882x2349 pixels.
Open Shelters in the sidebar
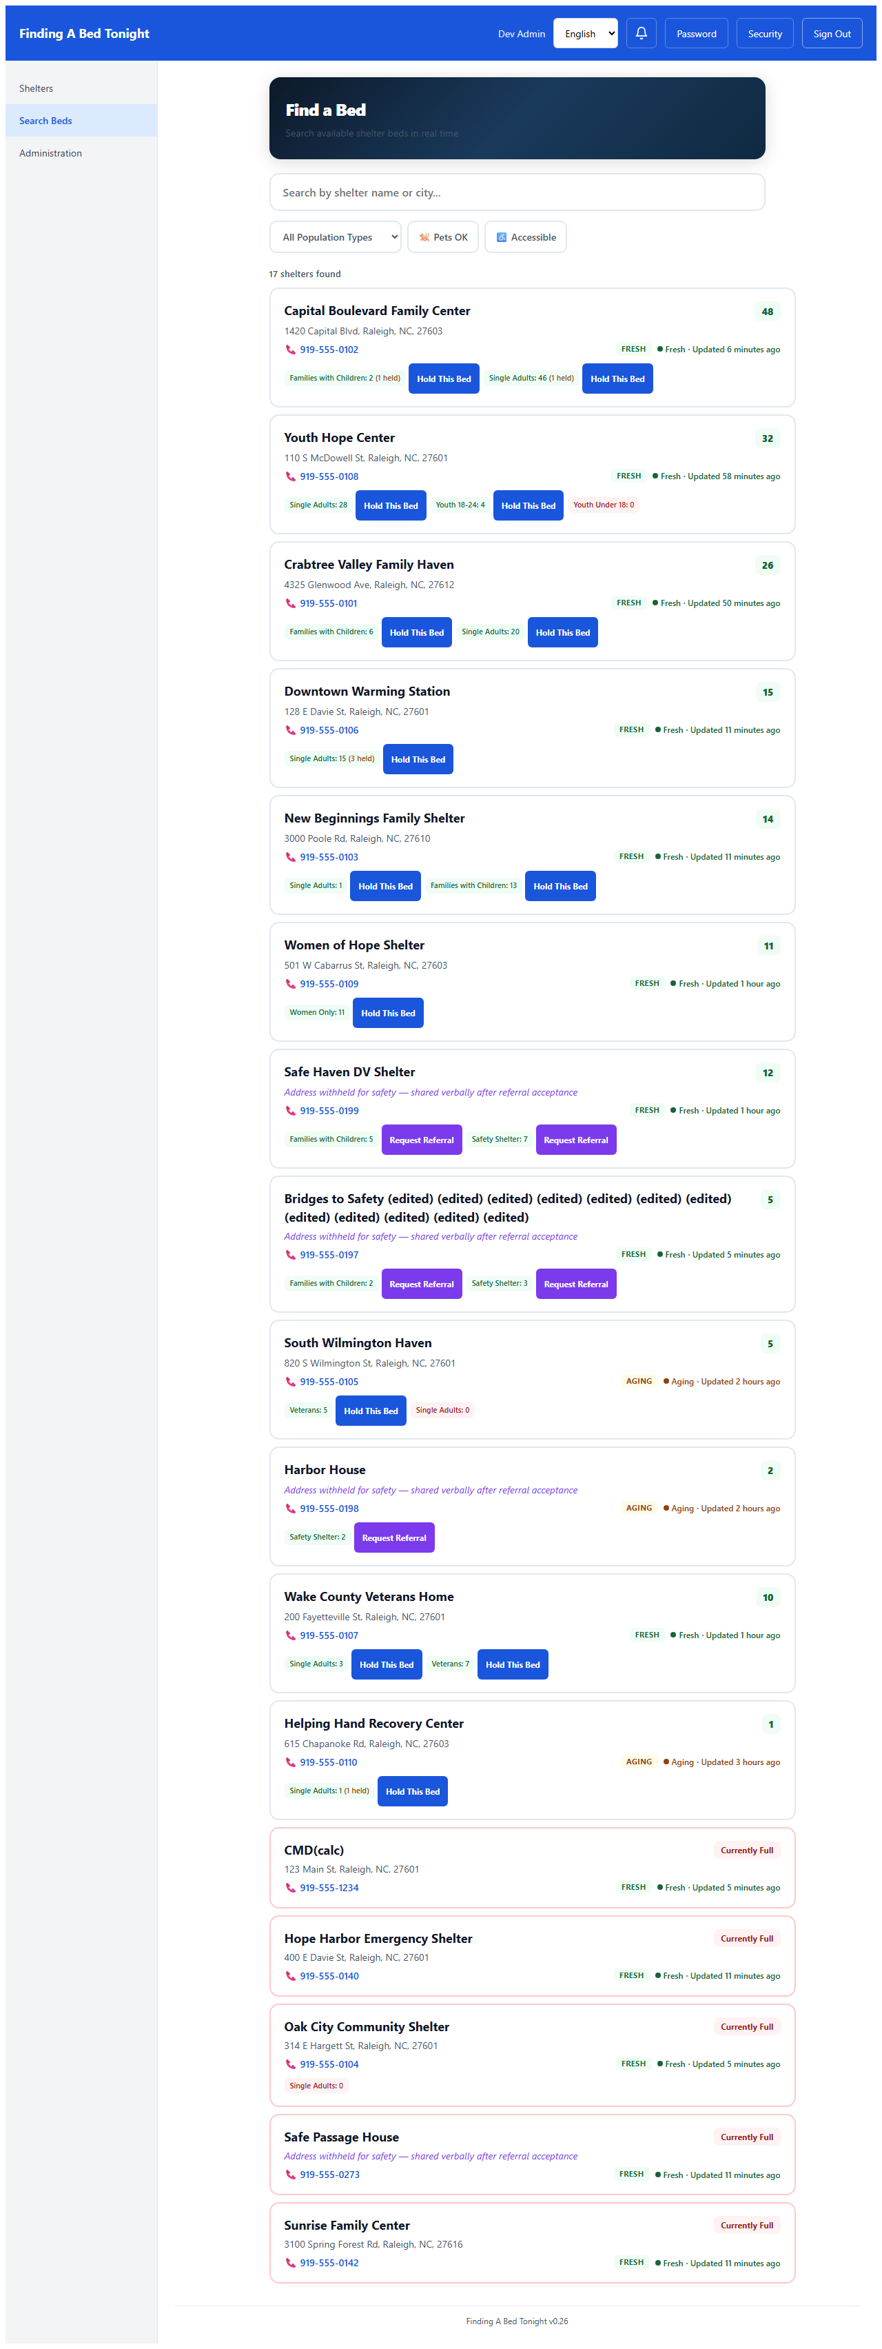[37, 88]
